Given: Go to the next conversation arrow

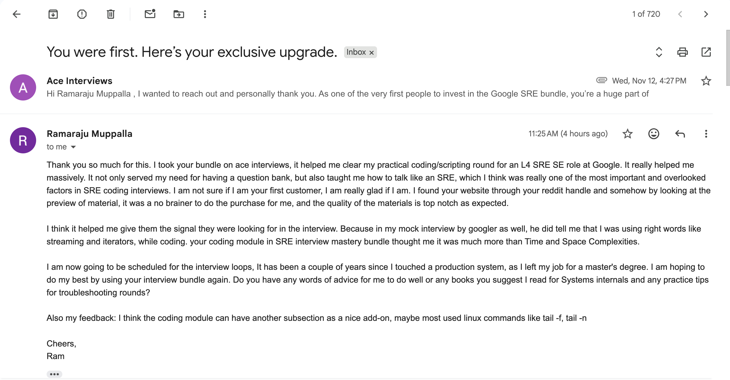Looking at the screenshot, I should pos(706,14).
